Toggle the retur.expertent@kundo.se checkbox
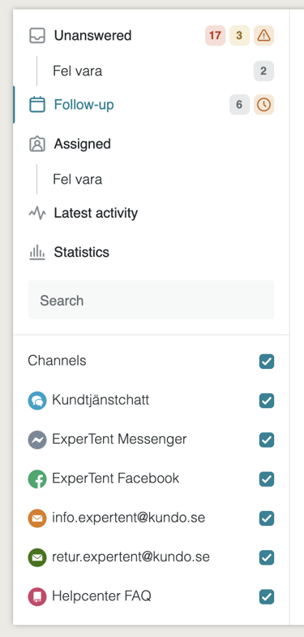304x637 pixels. tap(266, 557)
